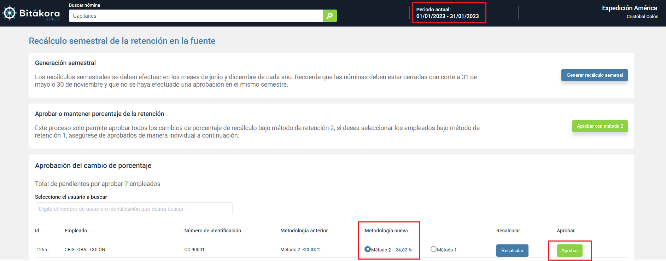Select the Método 2 radio button
This screenshot has height=261, width=666.
[367, 249]
